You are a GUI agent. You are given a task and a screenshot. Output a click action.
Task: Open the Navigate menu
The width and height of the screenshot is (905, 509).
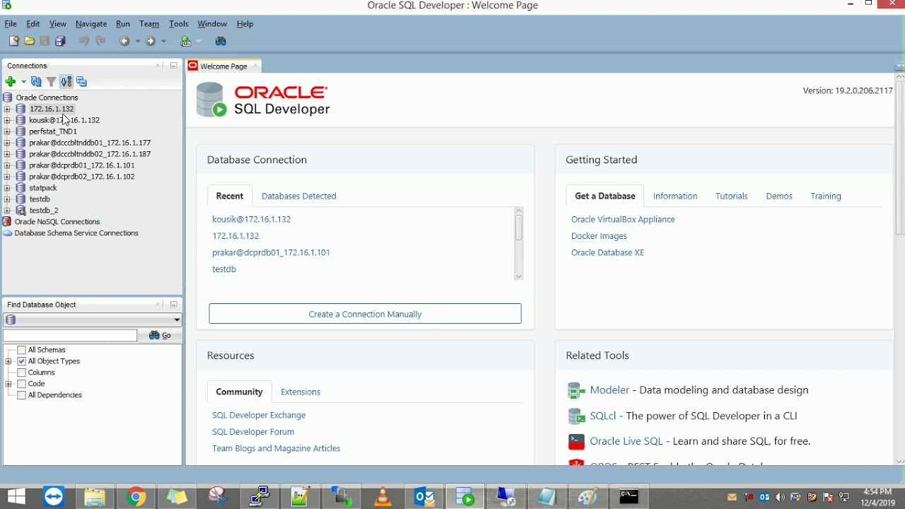[91, 24]
